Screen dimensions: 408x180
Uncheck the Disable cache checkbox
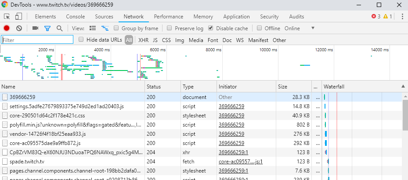pyautogui.click(x=211, y=28)
